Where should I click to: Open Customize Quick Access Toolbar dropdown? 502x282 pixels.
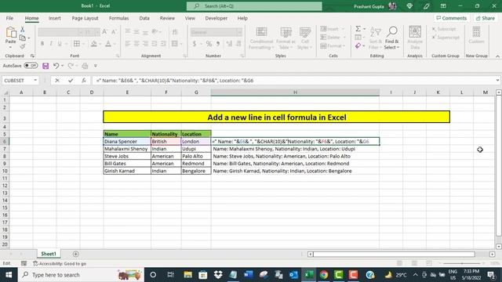[x=96, y=66]
